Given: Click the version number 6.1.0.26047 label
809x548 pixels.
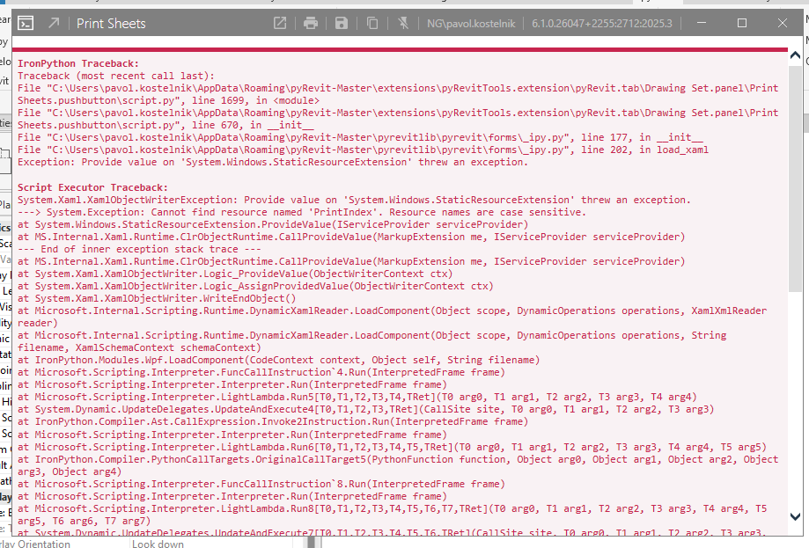Looking at the screenshot, I should (601, 23).
